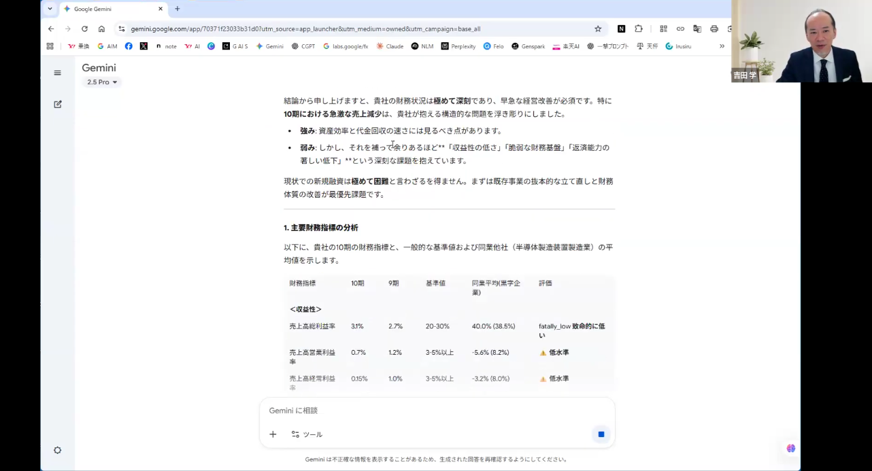Start a new chat with the compose icon

58,104
